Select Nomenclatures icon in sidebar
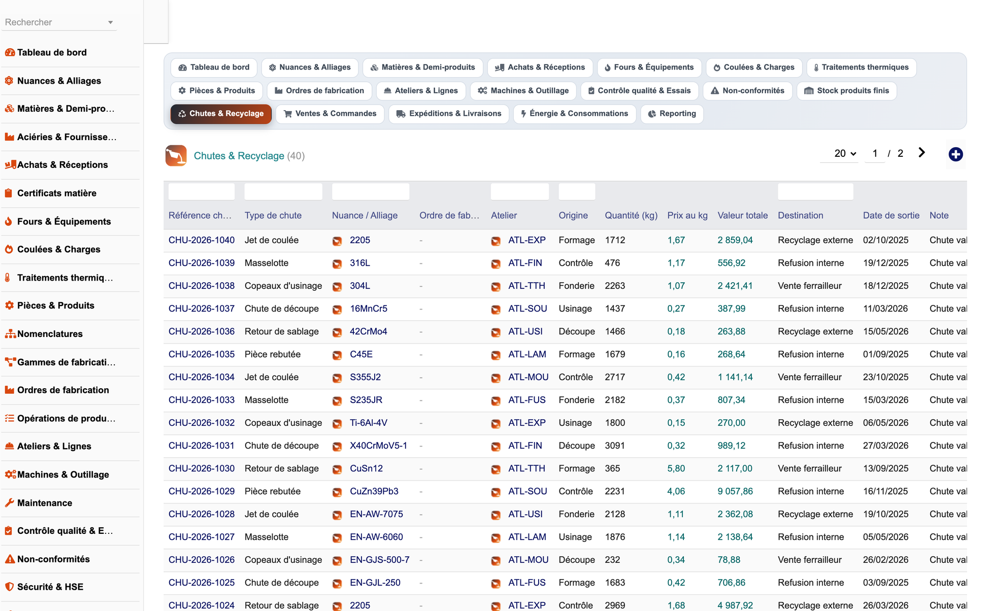988x611 pixels. click(x=10, y=334)
